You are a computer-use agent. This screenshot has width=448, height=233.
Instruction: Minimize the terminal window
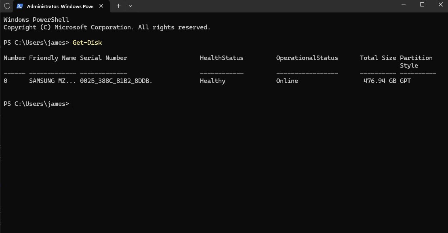404,4
